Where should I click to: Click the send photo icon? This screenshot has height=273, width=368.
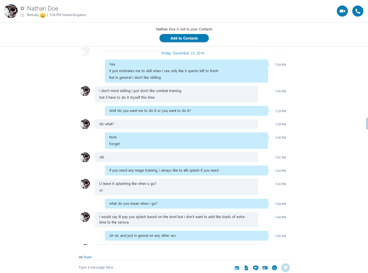pyautogui.click(x=237, y=268)
